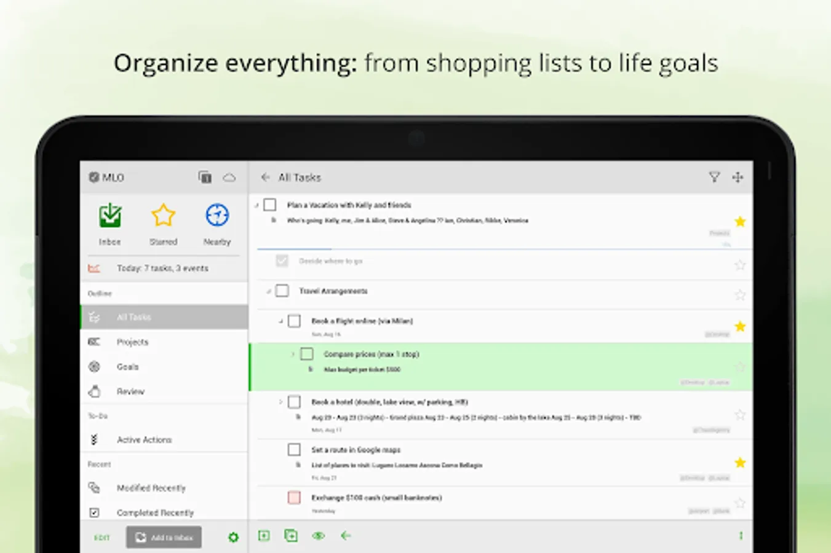Click the back arrow beside All Tasks
Viewport: 831px width, 553px height.
(265, 178)
